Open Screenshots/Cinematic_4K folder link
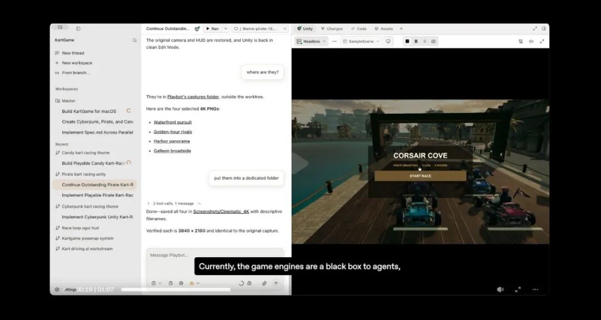This screenshot has height=320, width=601. tap(221, 212)
